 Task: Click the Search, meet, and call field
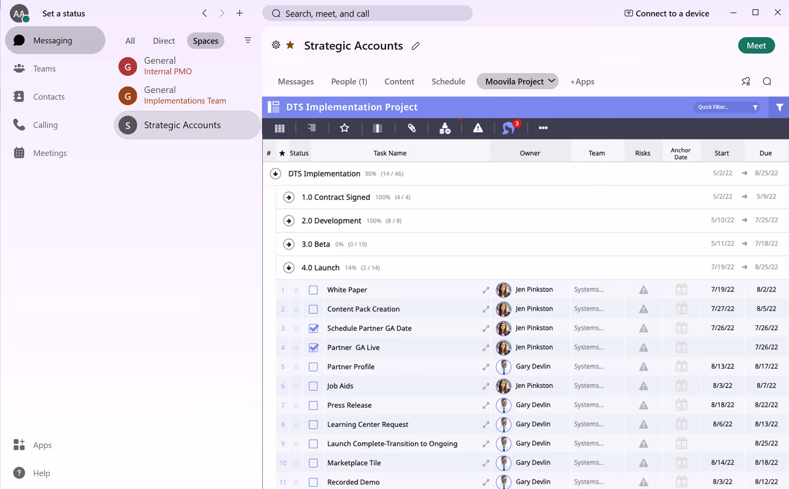point(367,13)
